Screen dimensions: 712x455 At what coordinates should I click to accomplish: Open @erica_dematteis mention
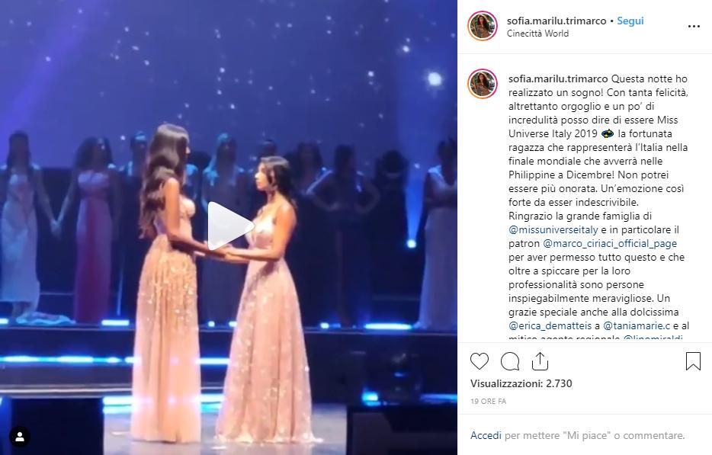click(550, 325)
